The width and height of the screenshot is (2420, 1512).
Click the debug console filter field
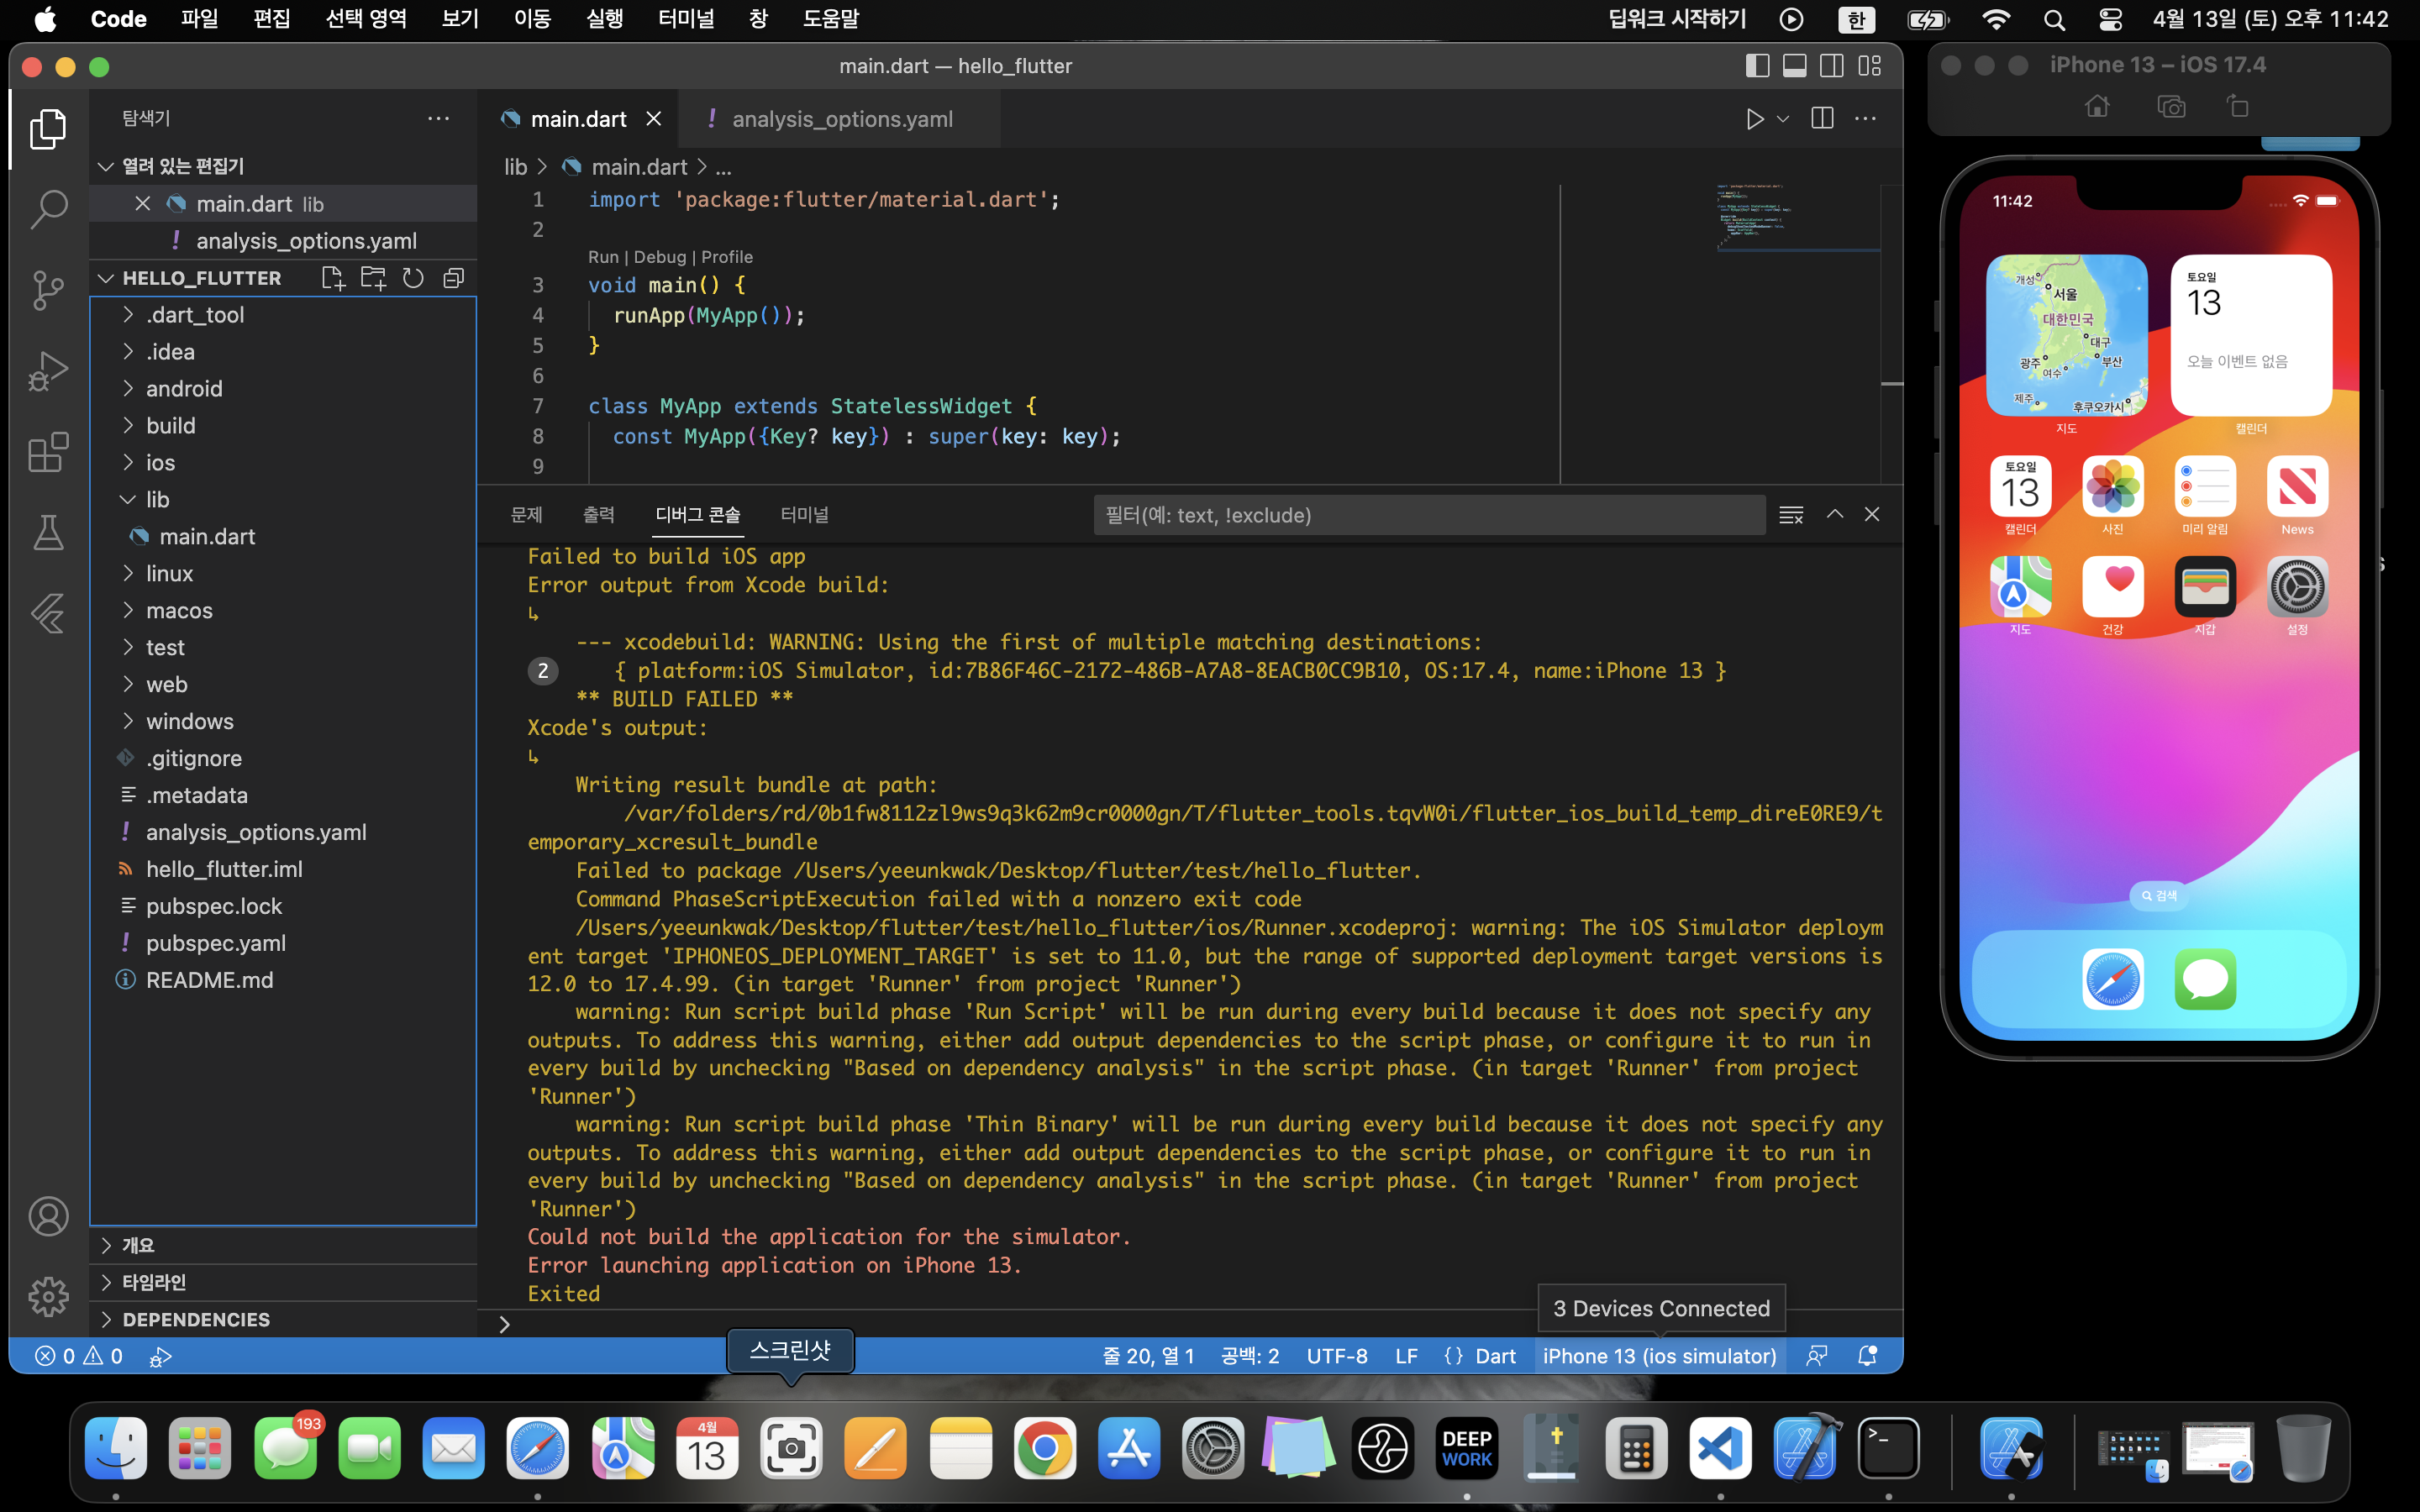(1429, 515)
